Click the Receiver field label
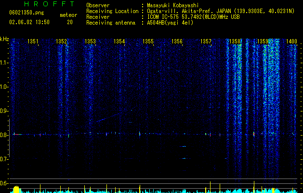The width and height of the screenshot is (303, 193). [x=98, y=17]
